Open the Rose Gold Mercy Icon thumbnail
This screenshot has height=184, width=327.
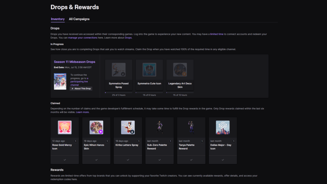65,127
